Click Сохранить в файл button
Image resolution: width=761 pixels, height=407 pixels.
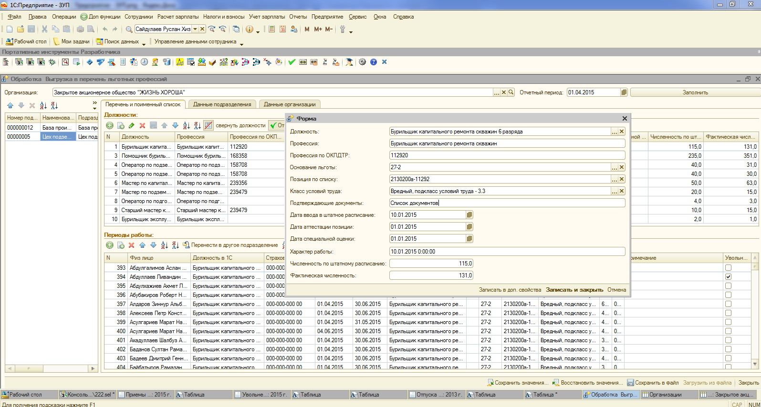click(x=653, y=383)
